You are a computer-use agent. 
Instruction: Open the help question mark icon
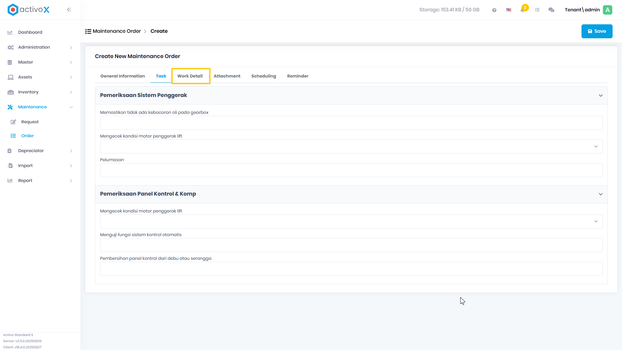tap(494, 10)
